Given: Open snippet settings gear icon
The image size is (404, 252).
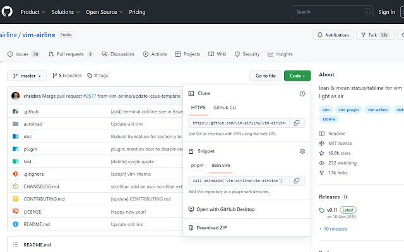Looking at the screenshot, I should point(302,151).
